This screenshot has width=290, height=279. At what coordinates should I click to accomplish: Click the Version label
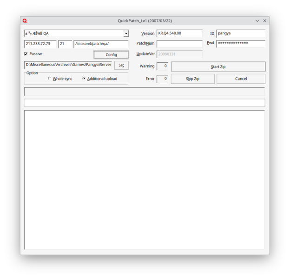point(148,33)
